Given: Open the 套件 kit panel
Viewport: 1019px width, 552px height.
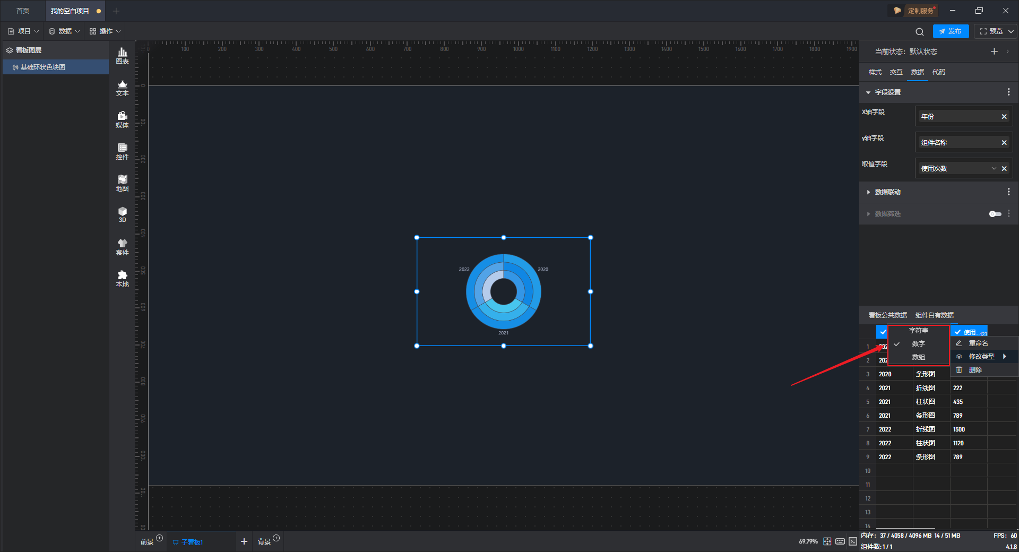Looking at the screenshot, I should (x=122, y=247).
